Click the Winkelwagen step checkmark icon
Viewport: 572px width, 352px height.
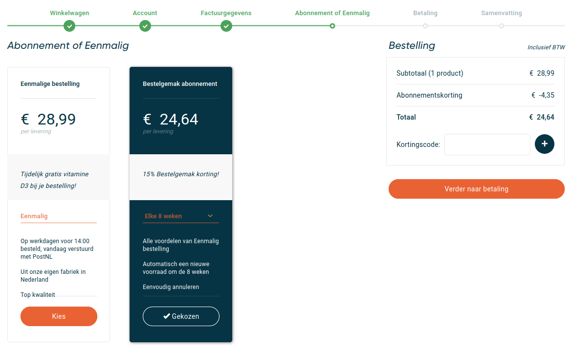(x=69, y=26)
